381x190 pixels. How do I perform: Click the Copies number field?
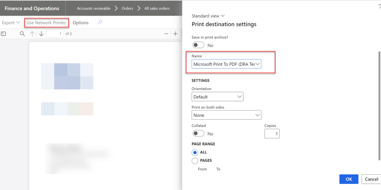click(272, 133)
